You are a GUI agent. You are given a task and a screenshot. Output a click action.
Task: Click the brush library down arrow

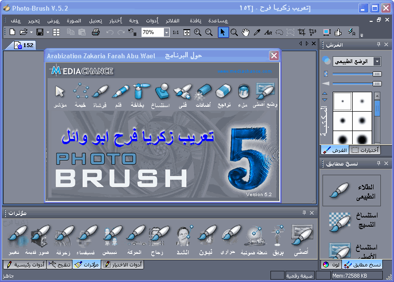[324, 100]
